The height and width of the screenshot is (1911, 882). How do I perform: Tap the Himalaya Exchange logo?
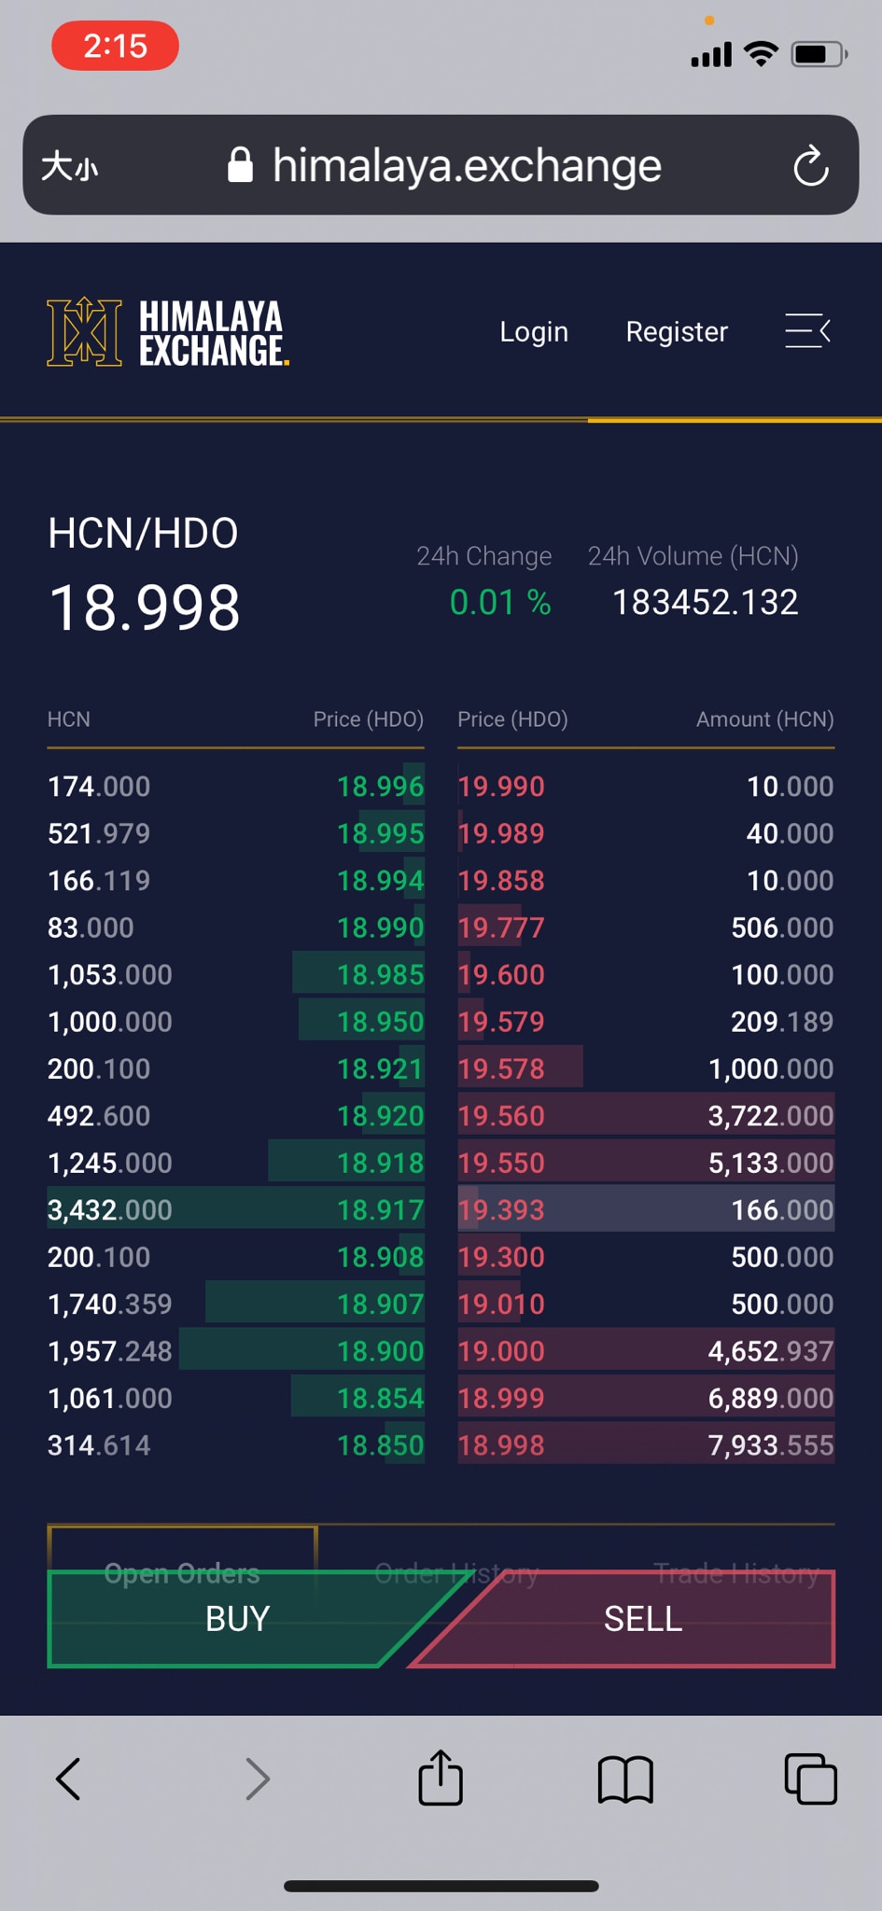(x=168, y=331)
